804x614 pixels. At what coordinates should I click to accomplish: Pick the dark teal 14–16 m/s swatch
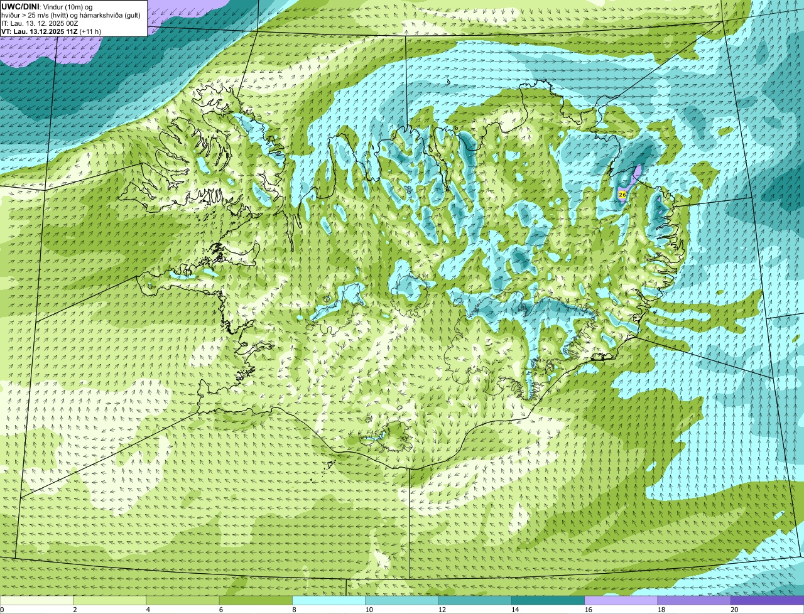(x=548, y=600)
